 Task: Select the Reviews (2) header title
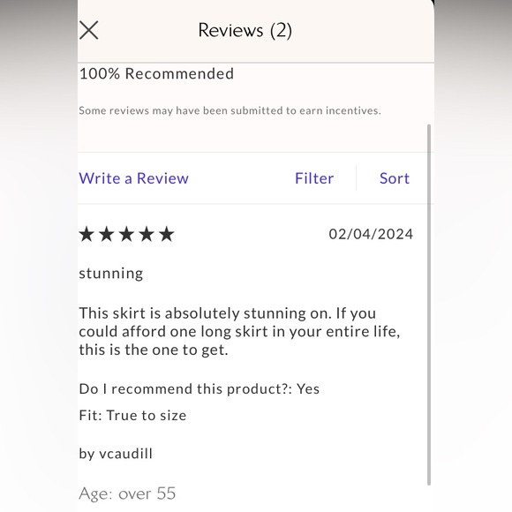point(245,31)
